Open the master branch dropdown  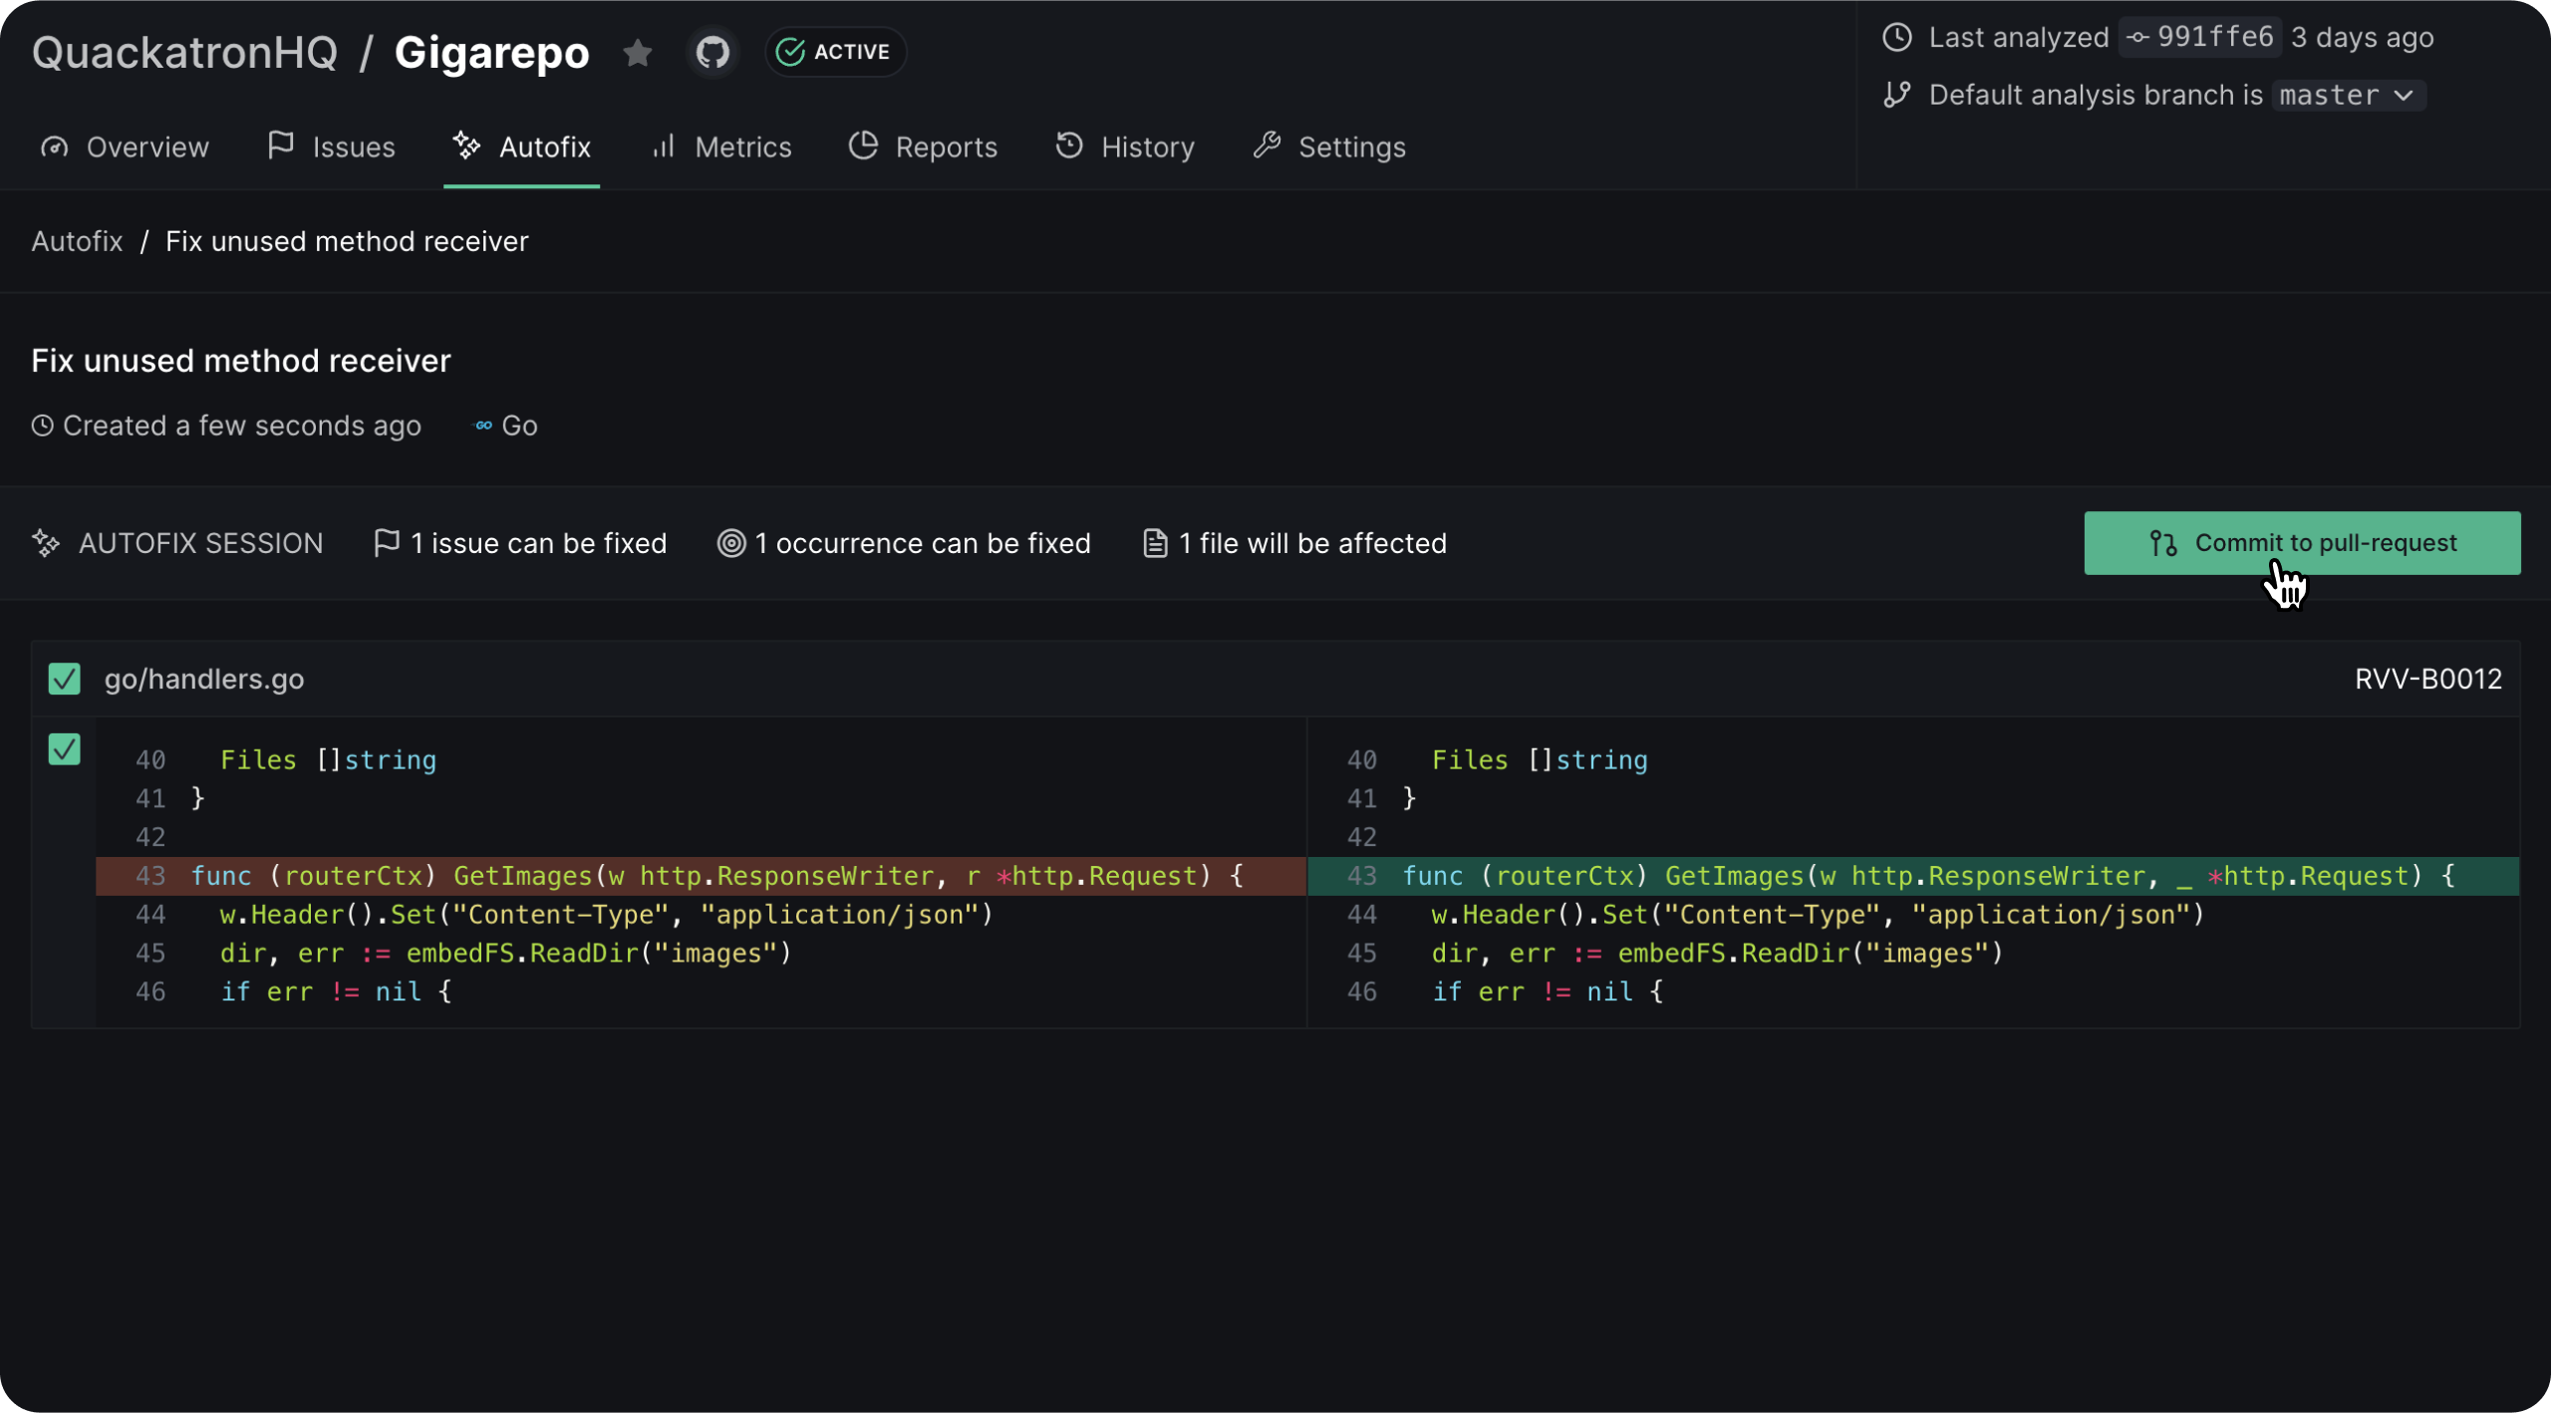(2348, 96)
